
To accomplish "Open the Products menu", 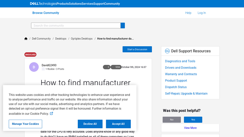I will point(63,4).
